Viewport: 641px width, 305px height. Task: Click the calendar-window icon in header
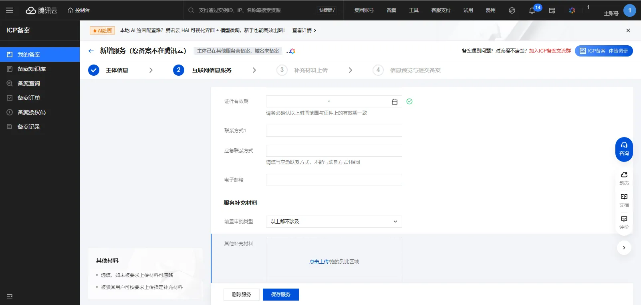[552, 11]
